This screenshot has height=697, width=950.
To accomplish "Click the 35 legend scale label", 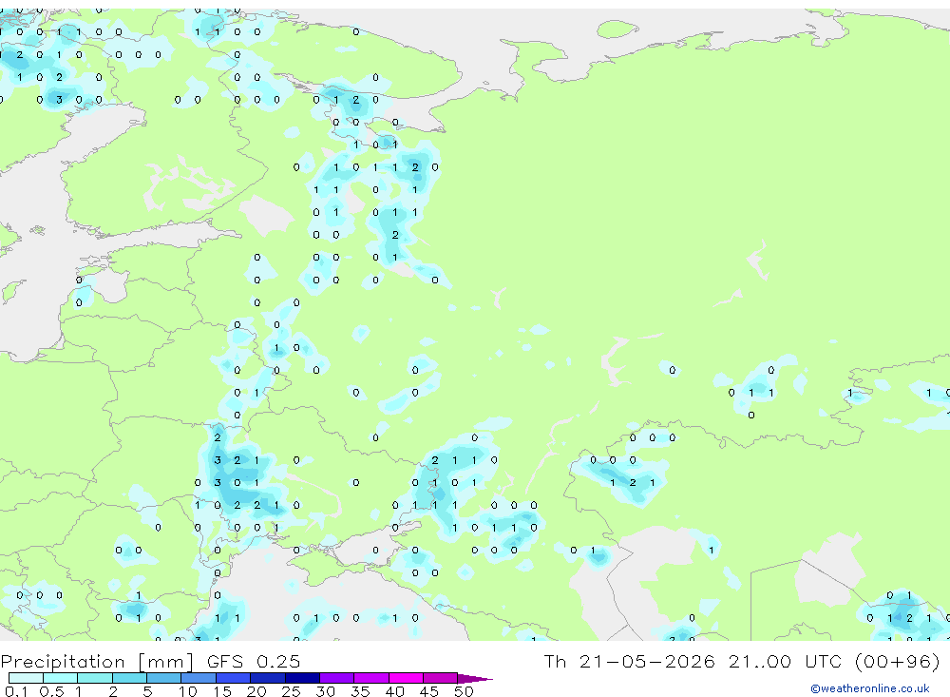I will point(360,691).
